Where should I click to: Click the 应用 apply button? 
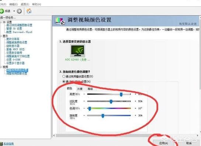163,143
